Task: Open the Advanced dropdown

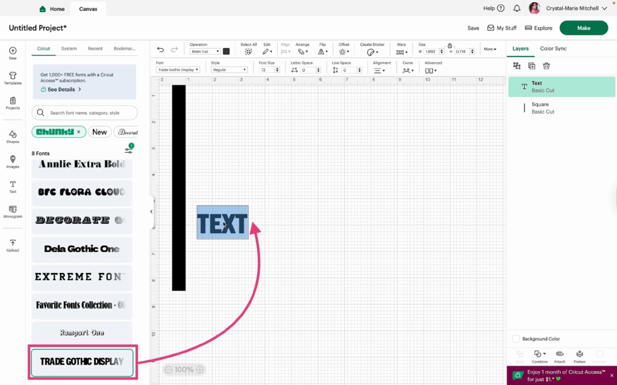Action: [431, 71]
